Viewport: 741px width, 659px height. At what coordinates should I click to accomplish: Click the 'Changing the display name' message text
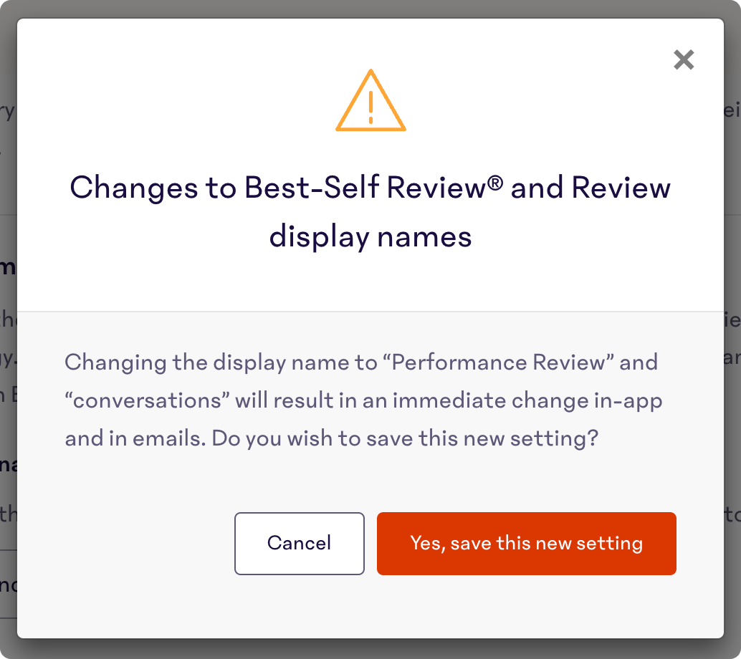pyautogui.click(x=363, y=400)
